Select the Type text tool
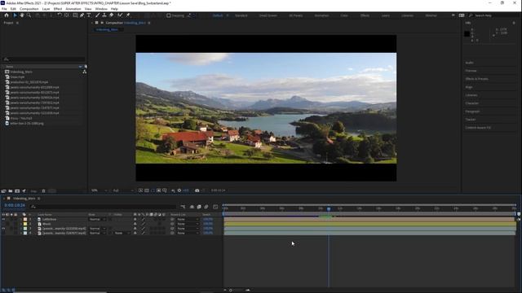Image resolution: width=522 pixels, height=293 pixels. point(89,15)
